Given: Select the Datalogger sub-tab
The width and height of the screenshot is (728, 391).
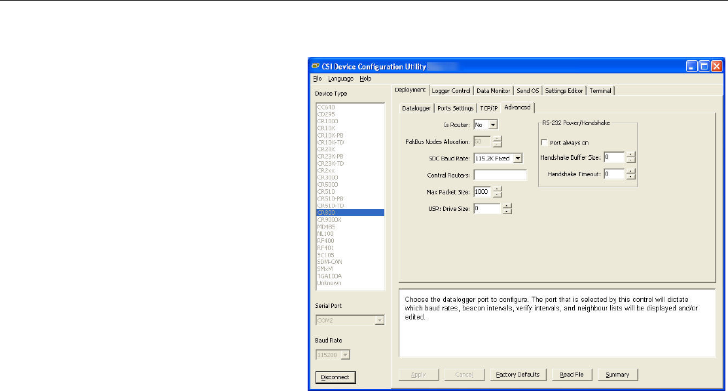Looking at the screenshot, I should click(416, 108).
